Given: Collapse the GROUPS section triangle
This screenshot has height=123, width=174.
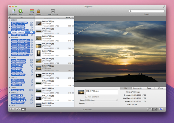Looking at the screenshot, I should pyautogui.click(x=10, y=20).
